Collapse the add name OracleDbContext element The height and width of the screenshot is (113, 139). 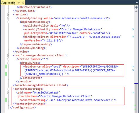point(8,93)
